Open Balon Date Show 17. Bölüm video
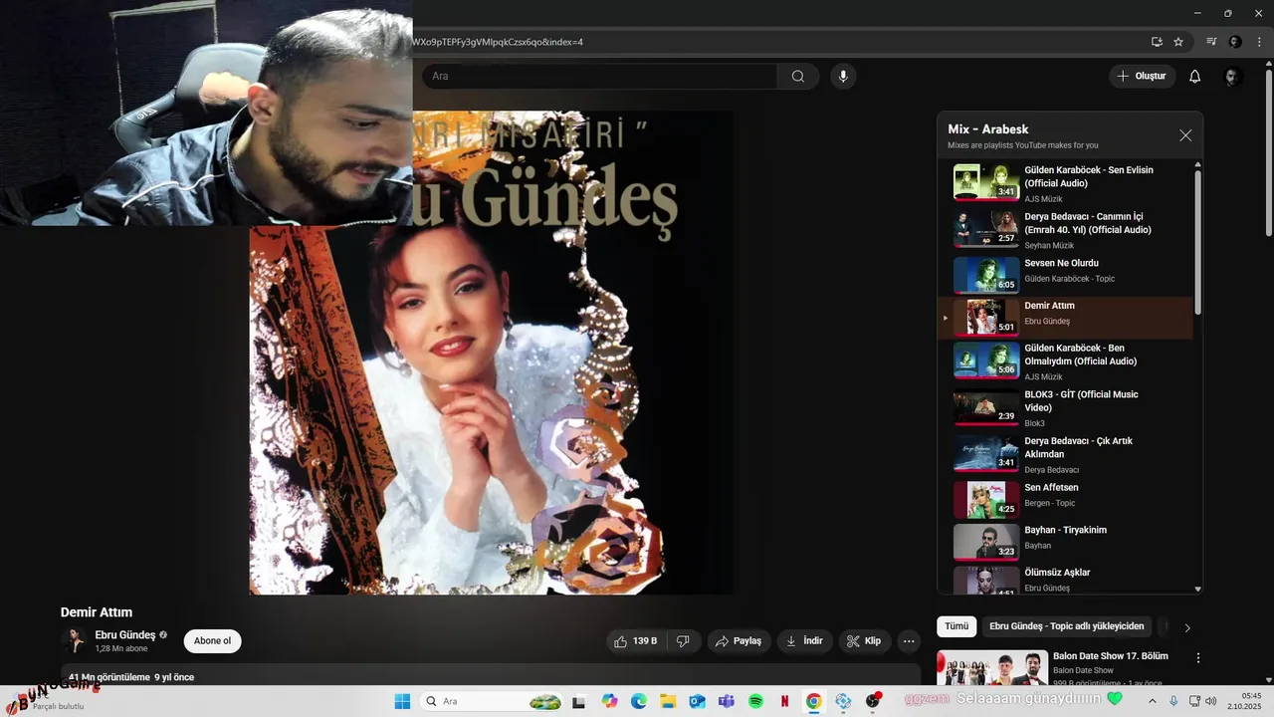The image size is (1274, 717). tap(1111, 656)
